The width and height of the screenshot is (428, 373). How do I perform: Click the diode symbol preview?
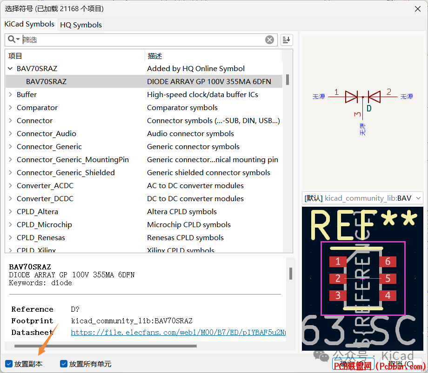coord(362,112)
